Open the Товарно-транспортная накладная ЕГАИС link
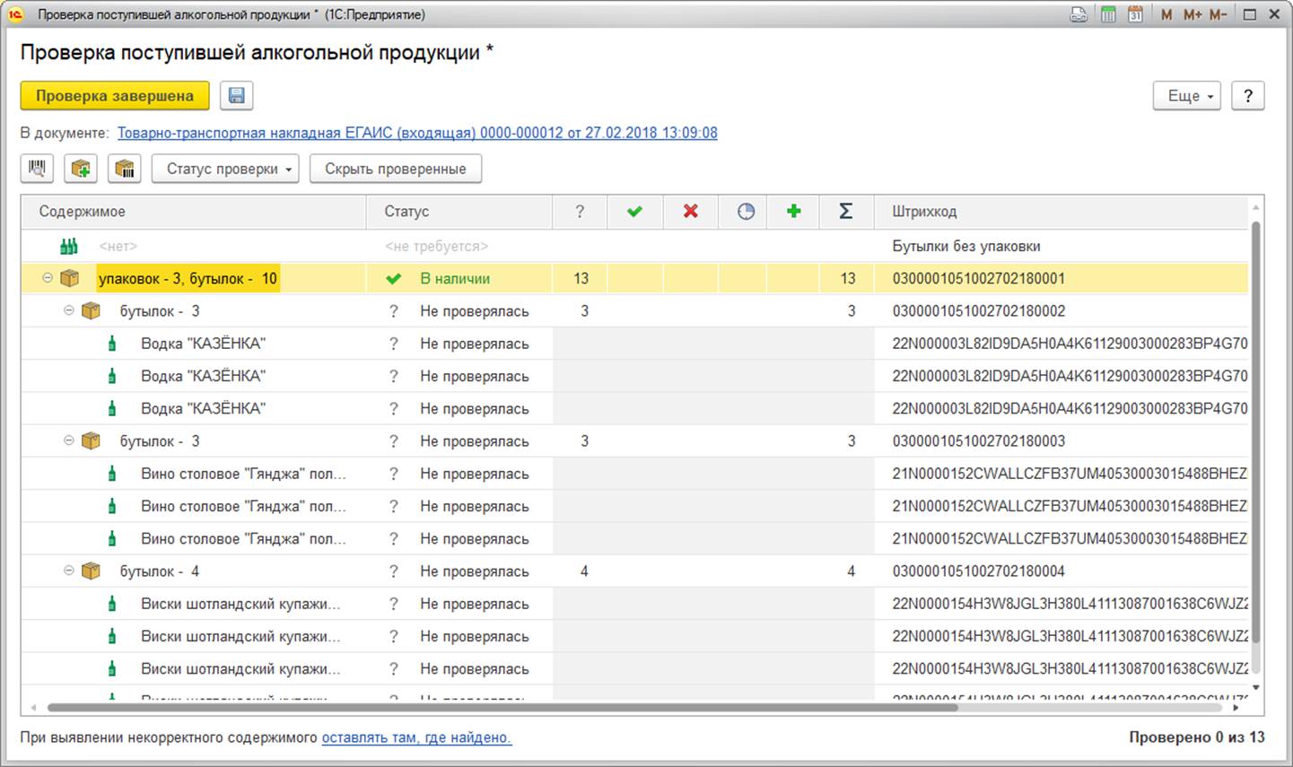 (x=417, y=133)
